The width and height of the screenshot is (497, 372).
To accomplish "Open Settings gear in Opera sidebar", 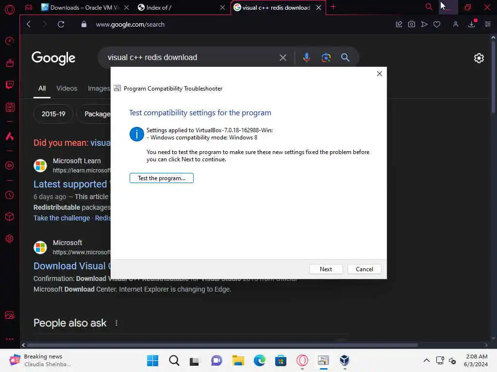I will click(x=10, y=238).
